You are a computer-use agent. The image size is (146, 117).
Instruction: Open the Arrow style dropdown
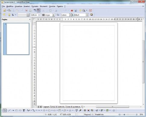click(15, 15)
